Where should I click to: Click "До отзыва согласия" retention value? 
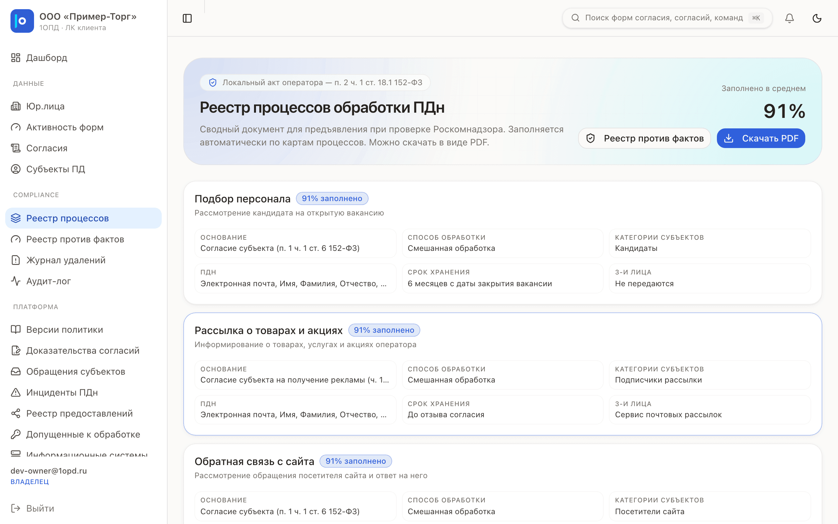click(x=446, y=415)
